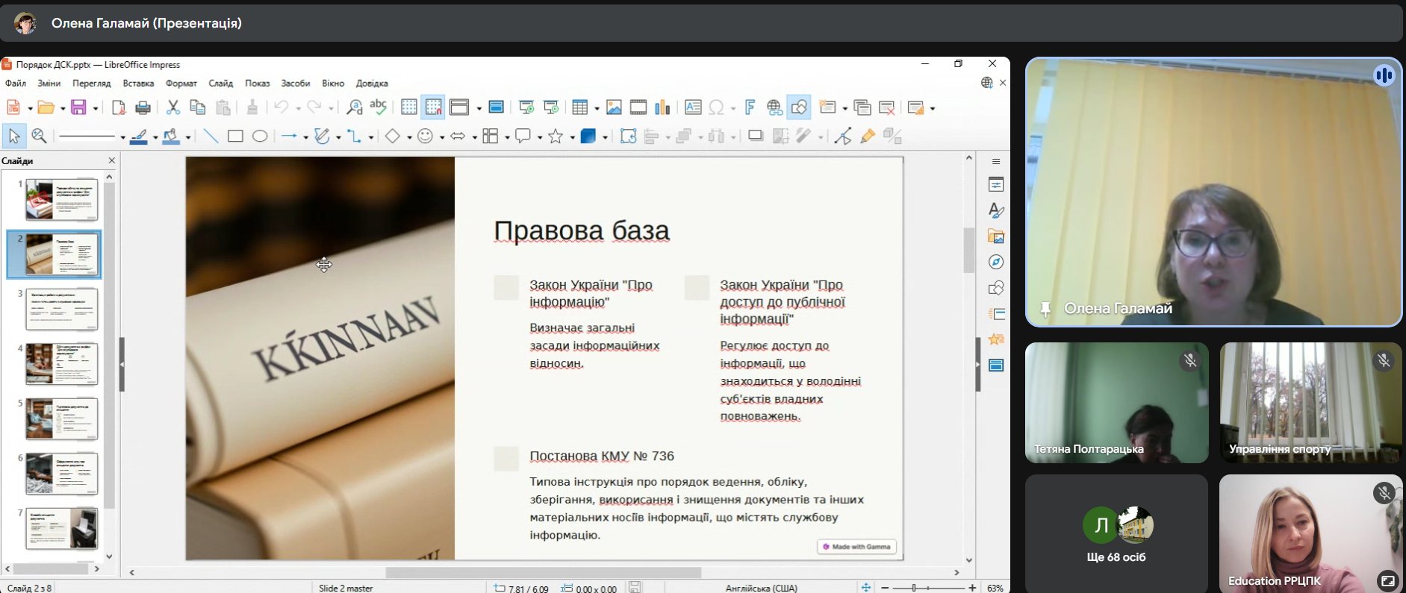Viewport: 1406px width, 593px height.
Task: Select the Rectangle drawing tool
Action: (235, 137)
